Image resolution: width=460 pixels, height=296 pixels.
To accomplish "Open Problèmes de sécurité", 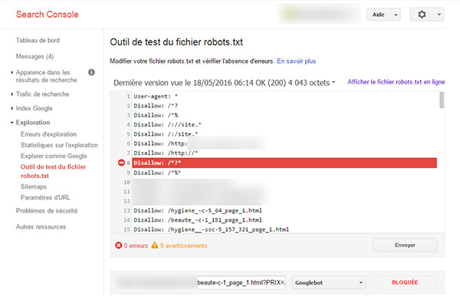I will 47,211.
